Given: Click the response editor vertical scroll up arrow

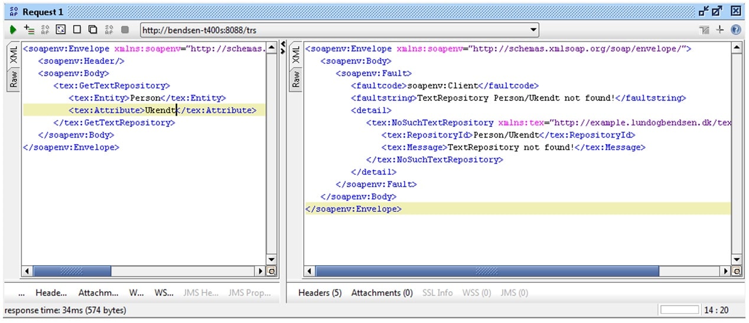Looking at the screenshot, I should click(x=736, y=47).
